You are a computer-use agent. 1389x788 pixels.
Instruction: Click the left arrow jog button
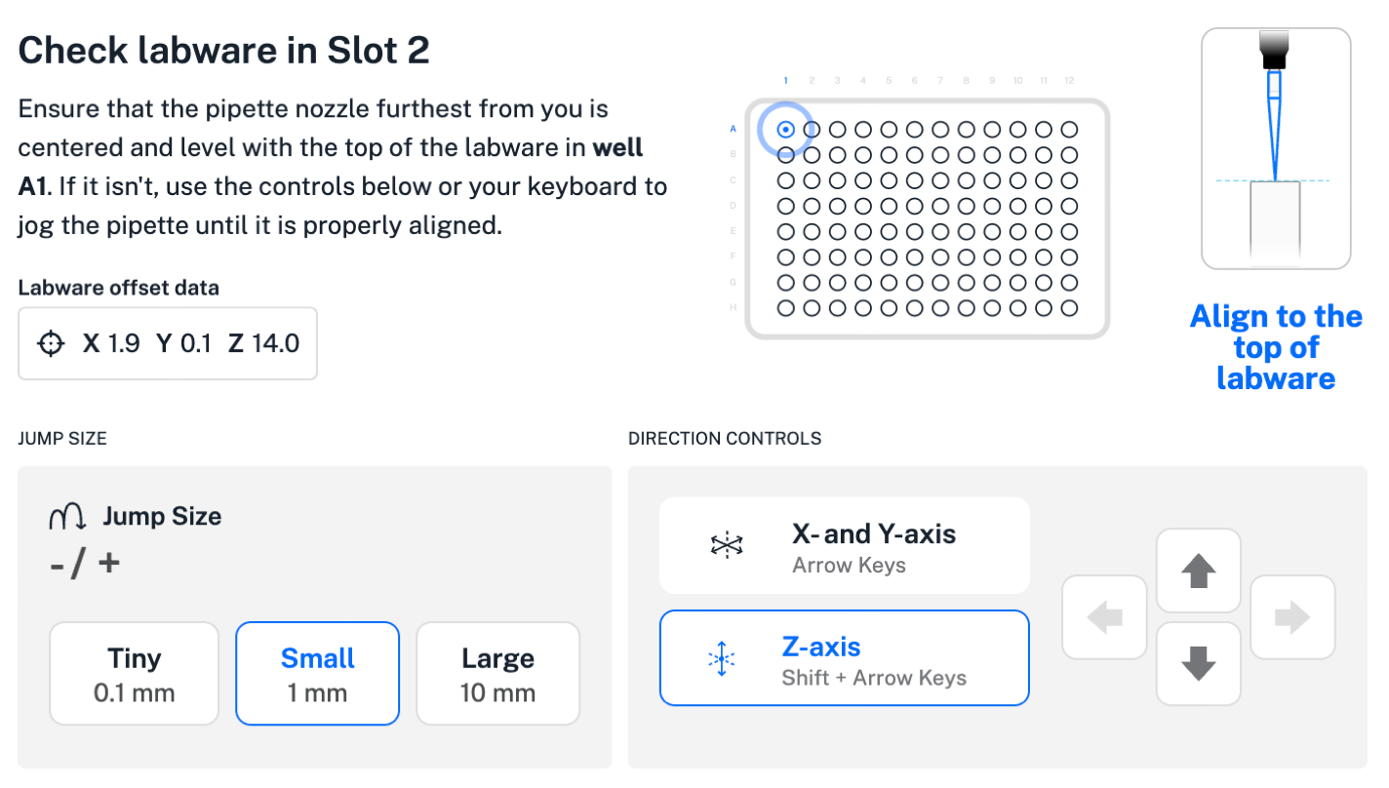coord(1104,617)
